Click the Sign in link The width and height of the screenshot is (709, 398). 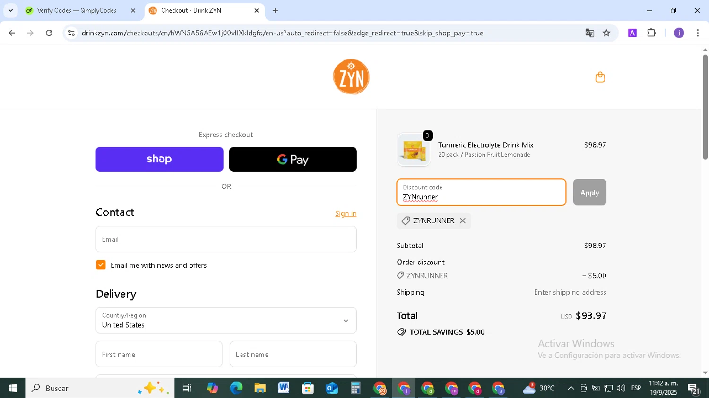point(346,213)
